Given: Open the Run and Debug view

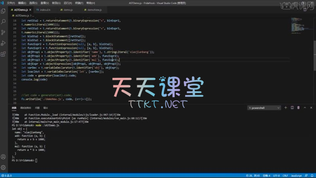Looking at the screenshot, I should click(x=3, y=44).
